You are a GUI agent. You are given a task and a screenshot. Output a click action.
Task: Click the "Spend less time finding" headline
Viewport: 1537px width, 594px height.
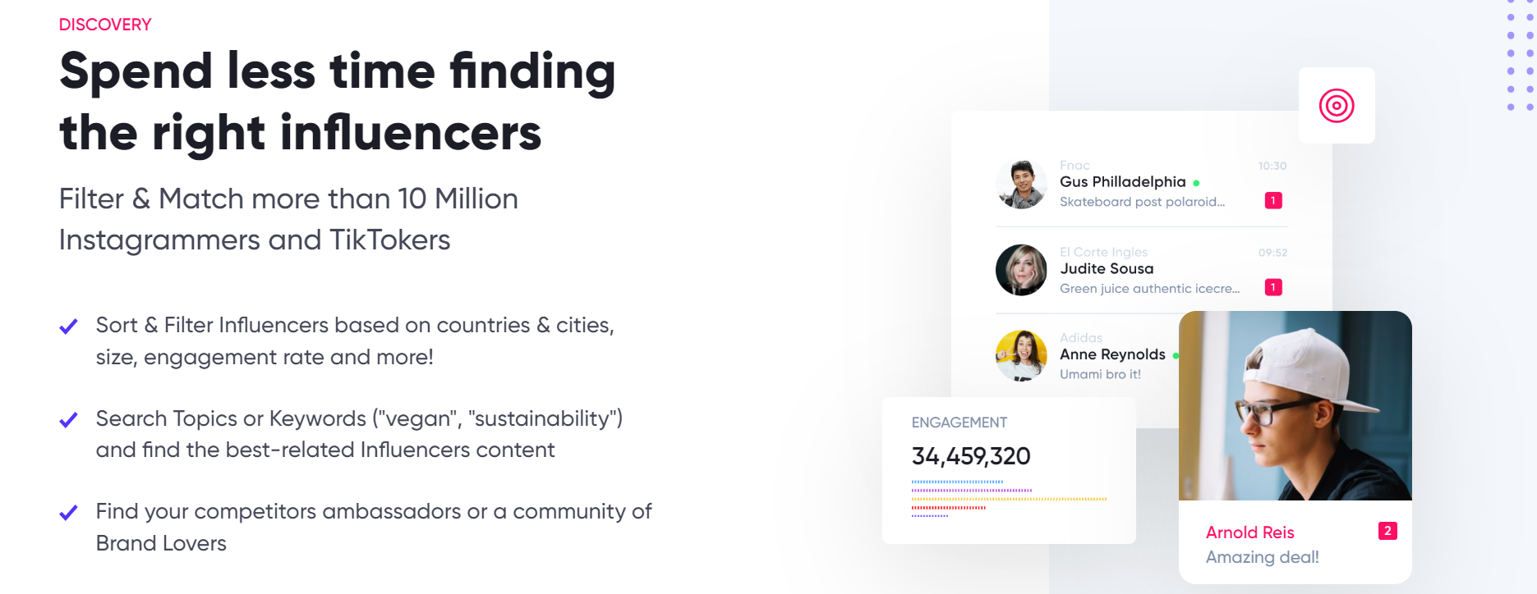pos(337,71)
